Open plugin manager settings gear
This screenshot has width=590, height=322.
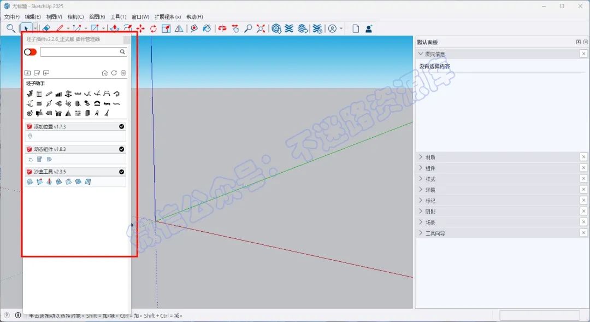click(123, 73)
